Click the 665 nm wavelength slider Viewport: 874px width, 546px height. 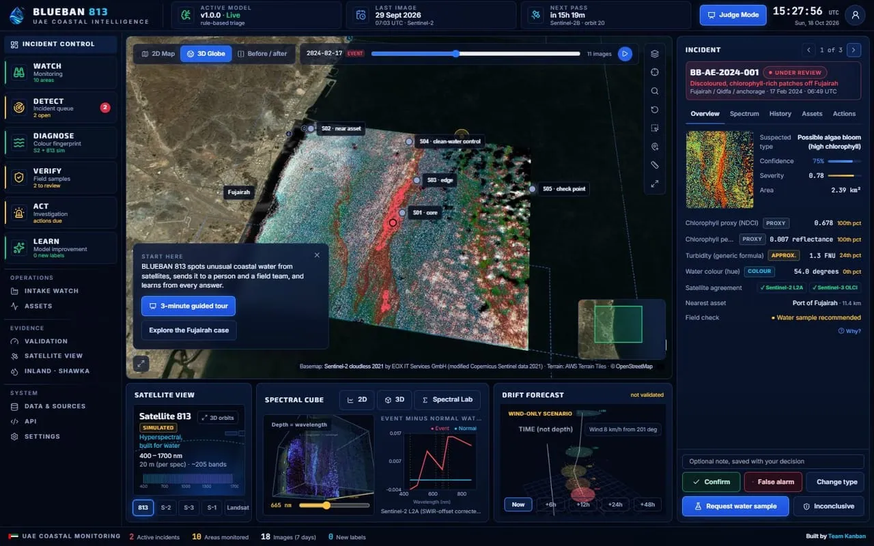(334, 506)
